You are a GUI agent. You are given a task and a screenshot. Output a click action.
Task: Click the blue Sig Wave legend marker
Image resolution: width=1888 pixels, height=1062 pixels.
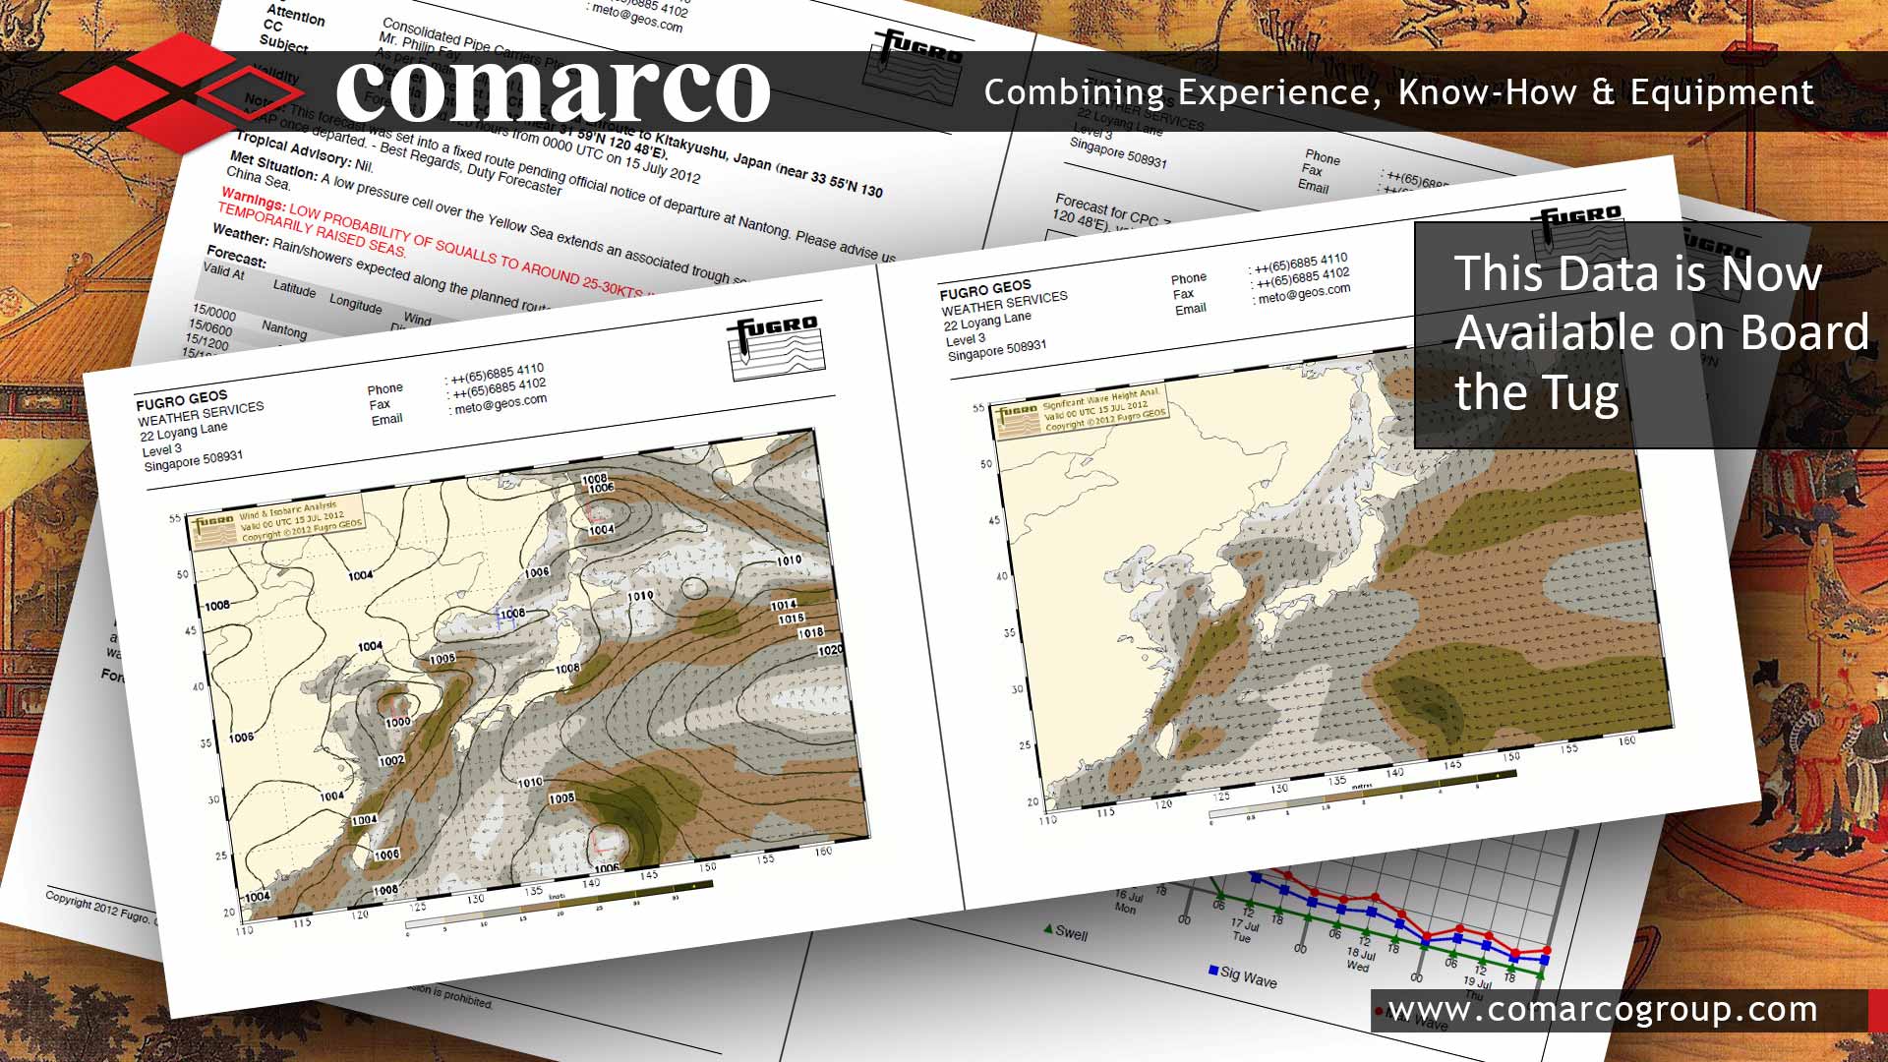[1213, 970]
